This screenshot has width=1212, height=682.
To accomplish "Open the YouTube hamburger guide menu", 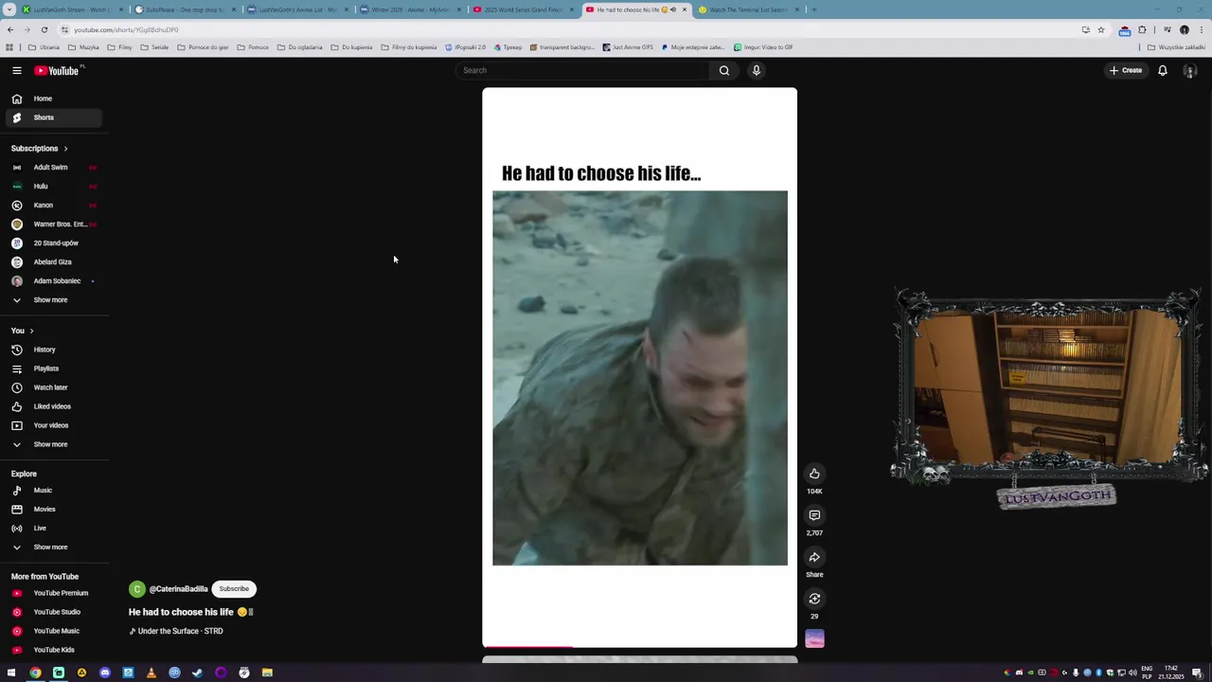I will tap(16, 70).
